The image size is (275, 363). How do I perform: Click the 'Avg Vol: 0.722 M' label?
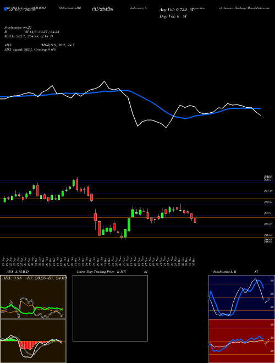[177, 10]
